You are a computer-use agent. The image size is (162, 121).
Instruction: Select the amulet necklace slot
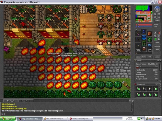coord(138,34)
